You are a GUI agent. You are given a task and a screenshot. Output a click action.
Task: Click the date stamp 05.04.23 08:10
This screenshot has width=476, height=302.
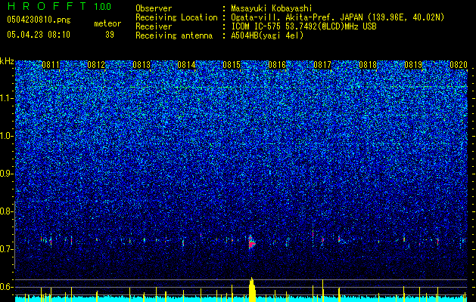pyautogui.click(x=39, y=35)
